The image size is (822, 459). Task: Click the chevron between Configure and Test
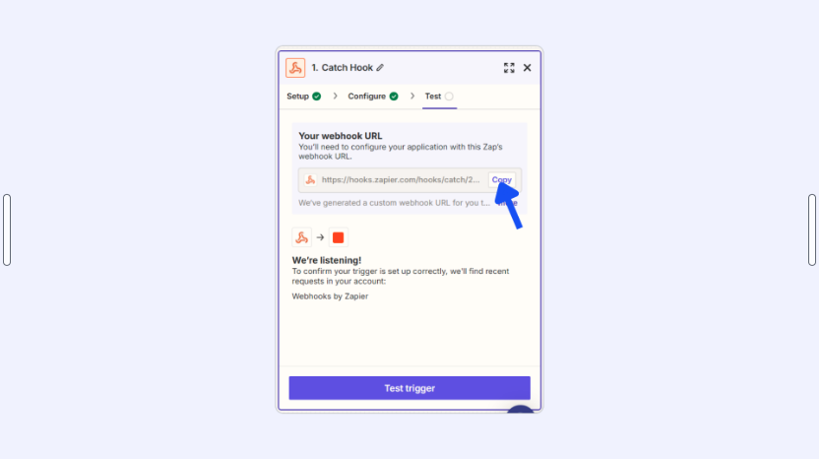[412, 96]
